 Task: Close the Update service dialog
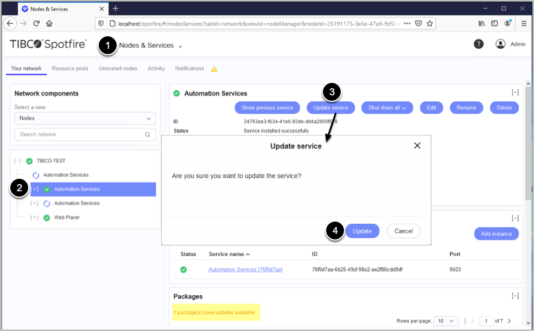click(417, 146)
